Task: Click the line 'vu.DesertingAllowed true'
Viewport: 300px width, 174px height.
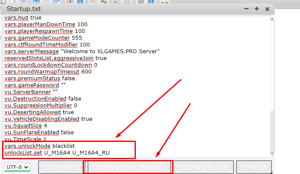Action: (39, 112)
